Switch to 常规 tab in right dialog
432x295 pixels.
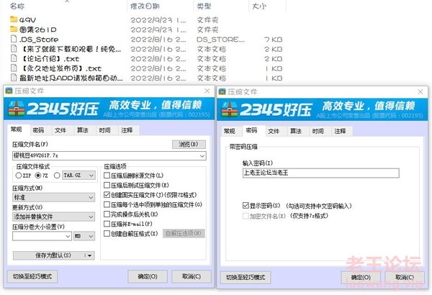[x=230, y=131]
